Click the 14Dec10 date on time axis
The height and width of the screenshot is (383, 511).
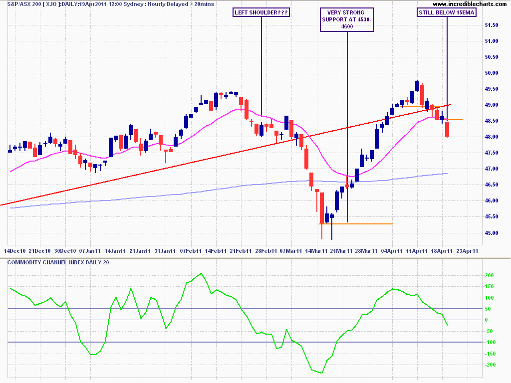pyautogui.click(x=14, y=250)
